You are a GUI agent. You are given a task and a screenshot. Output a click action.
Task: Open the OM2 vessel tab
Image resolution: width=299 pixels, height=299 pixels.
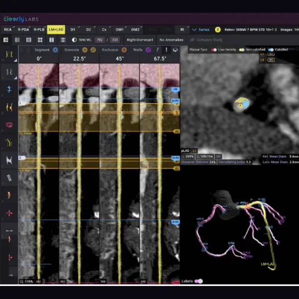135,29
